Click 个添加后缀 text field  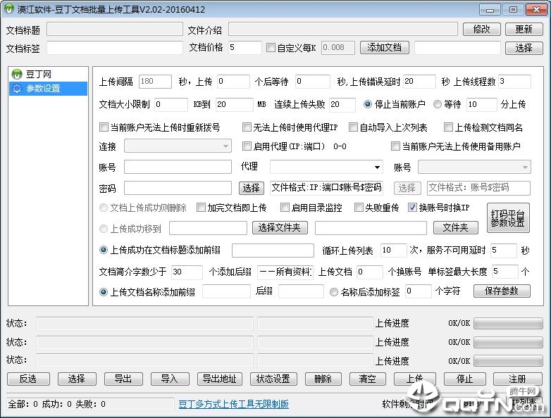click(285, 272)
